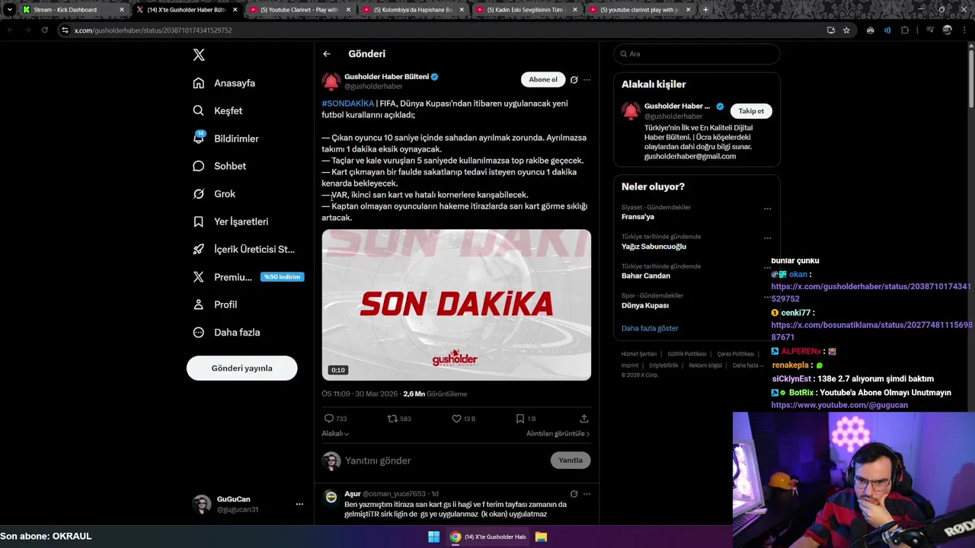
Task: Open the X logo home icon
Action: 199,55
